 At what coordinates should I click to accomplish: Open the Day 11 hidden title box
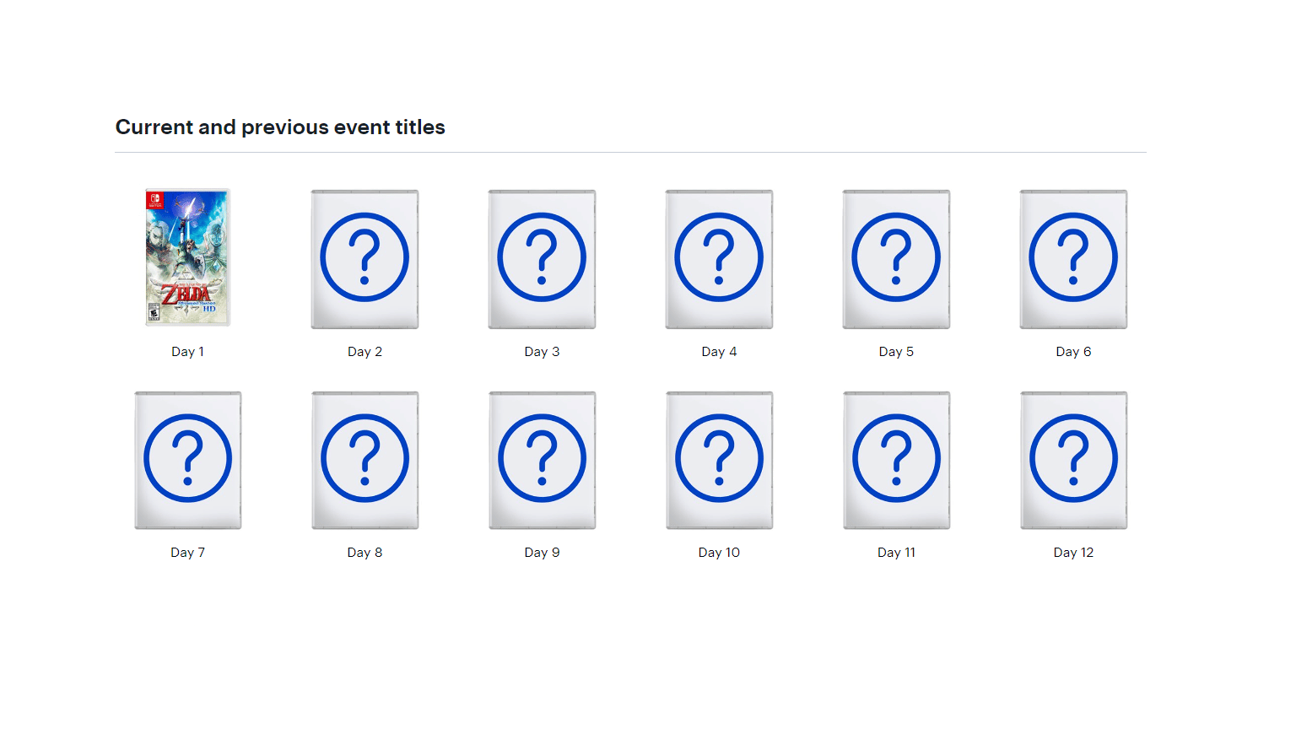[x=896, y=460]
